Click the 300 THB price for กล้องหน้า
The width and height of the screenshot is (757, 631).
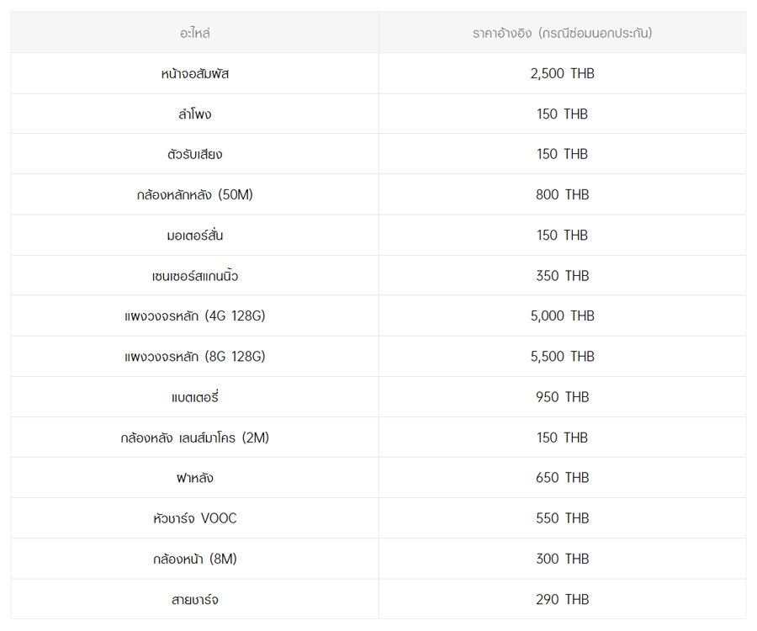pos(562,559)
